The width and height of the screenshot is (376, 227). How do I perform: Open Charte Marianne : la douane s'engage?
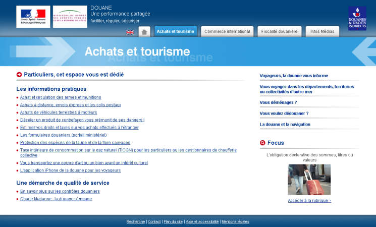click(x=56, y=199)
